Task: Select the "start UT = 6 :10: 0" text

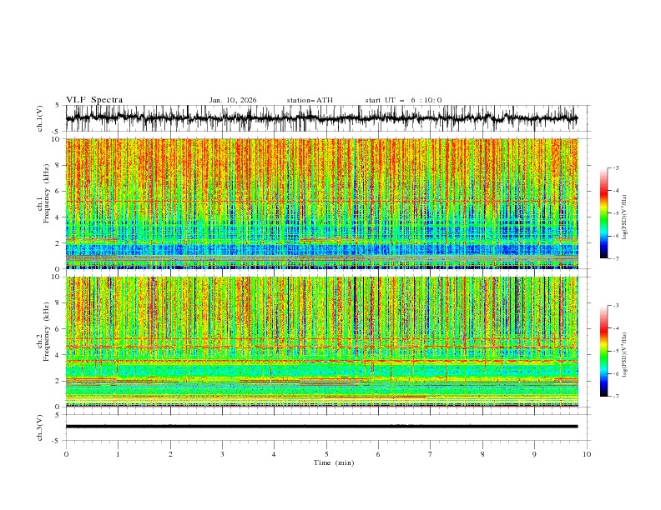Action: [403, 100]
